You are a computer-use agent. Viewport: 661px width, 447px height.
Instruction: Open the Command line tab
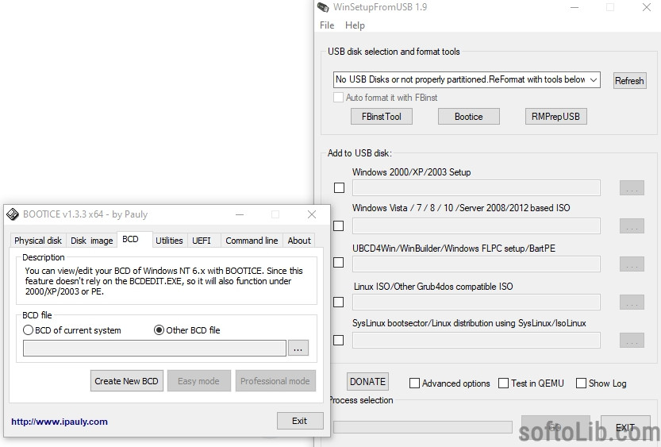coord(252,241)
